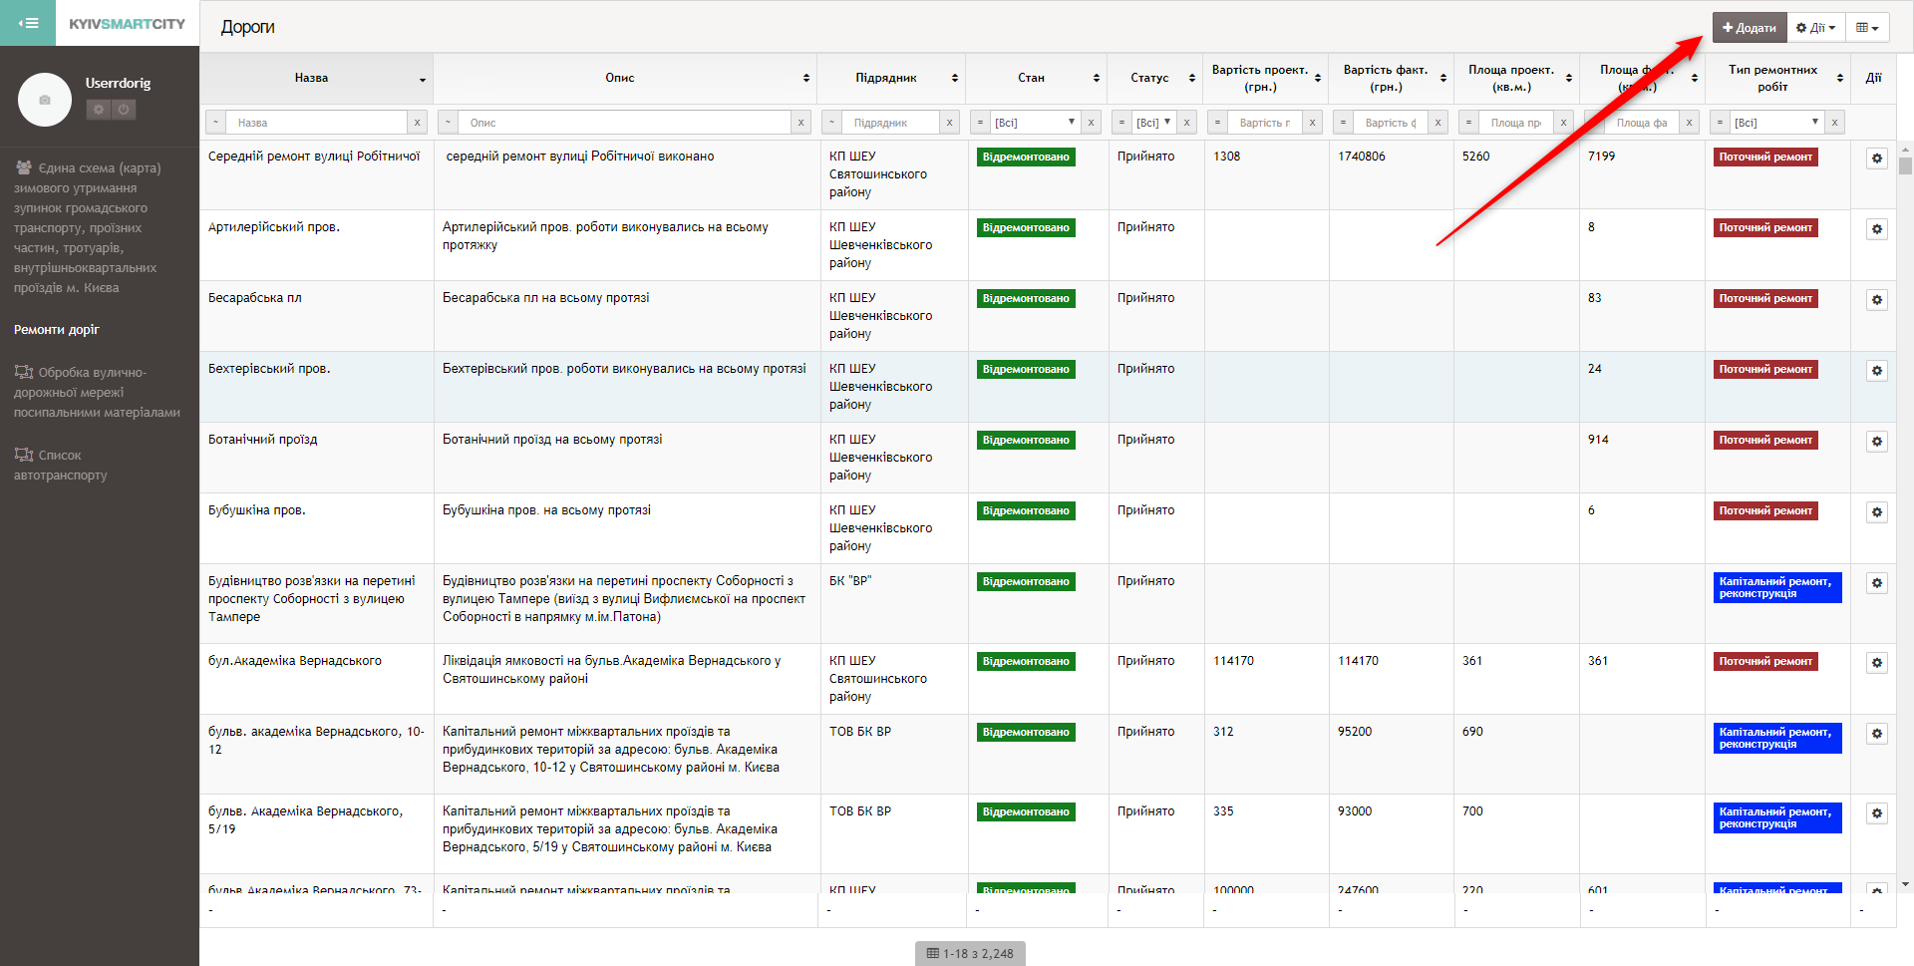Change the Вартість проект. filter equals operator
The image size is (1914, 966).
pos(1217,123)
